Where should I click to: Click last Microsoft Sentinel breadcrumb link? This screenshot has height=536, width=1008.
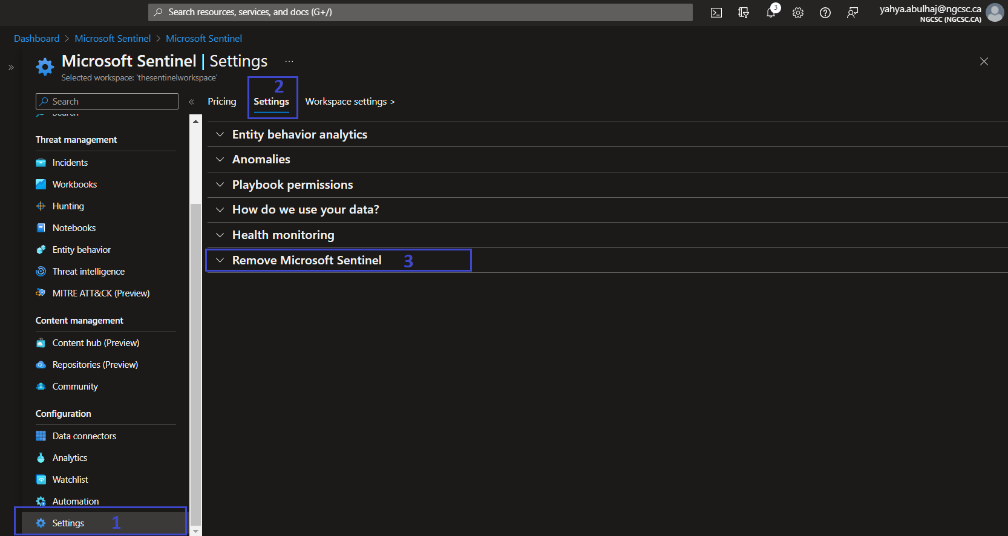tap(204, 39)
